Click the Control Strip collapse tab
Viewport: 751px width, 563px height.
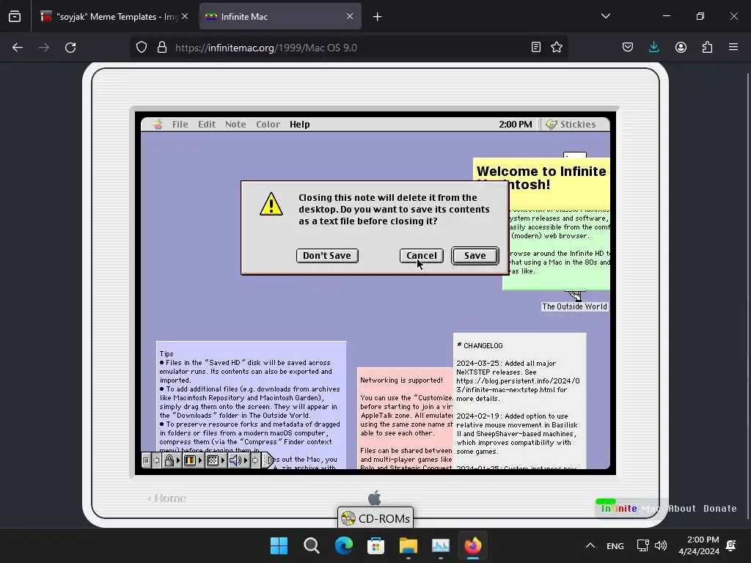coord(268,460)
